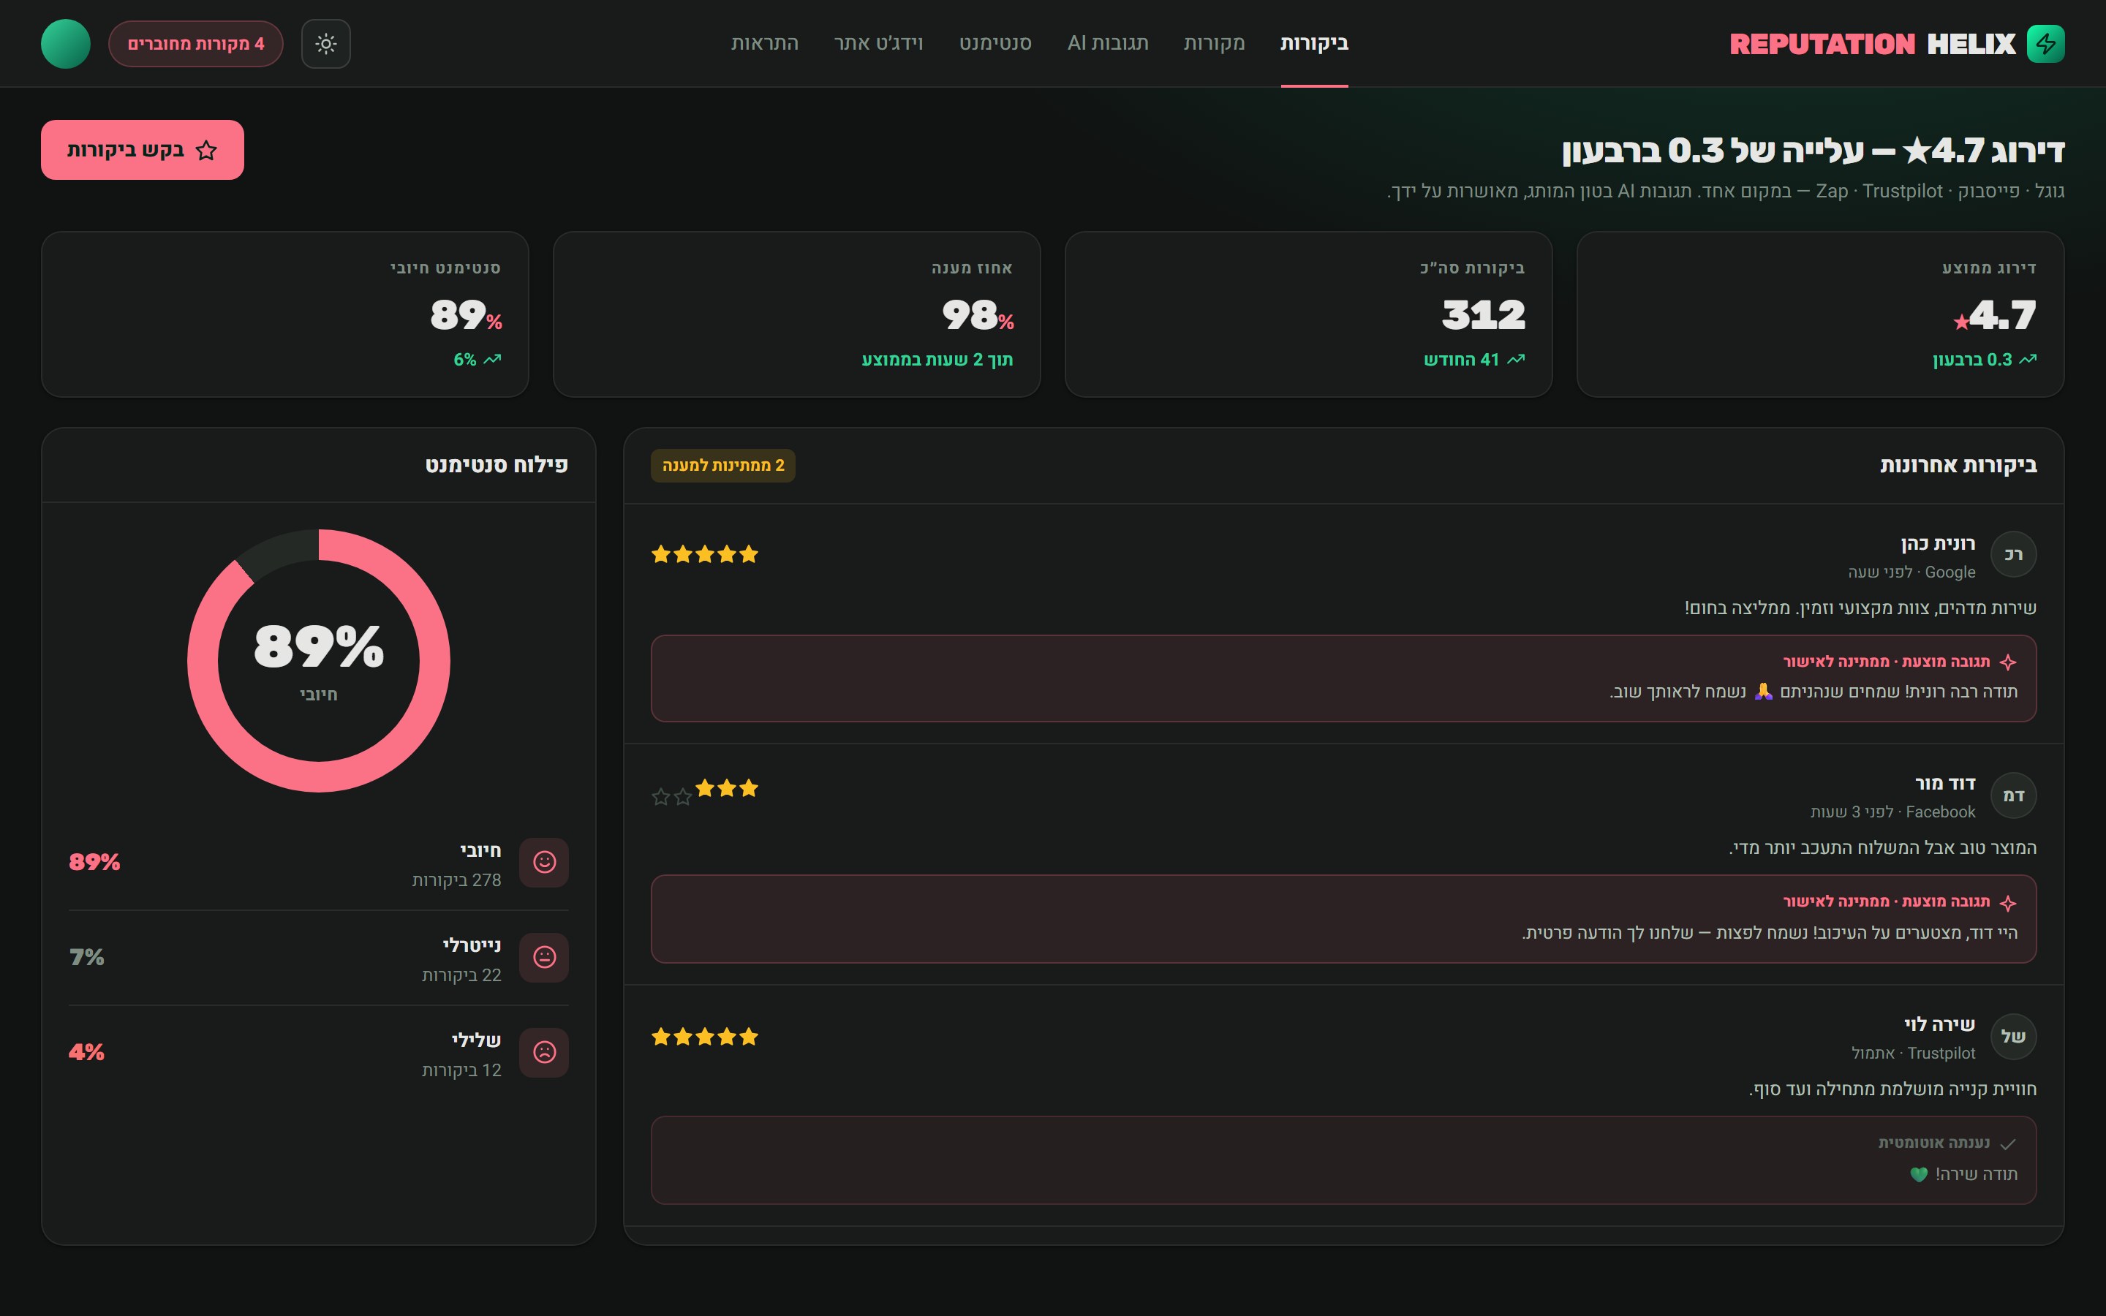Click the pink 89% value in חיובי row
Screen dimensions: 2106x1316
94,863
